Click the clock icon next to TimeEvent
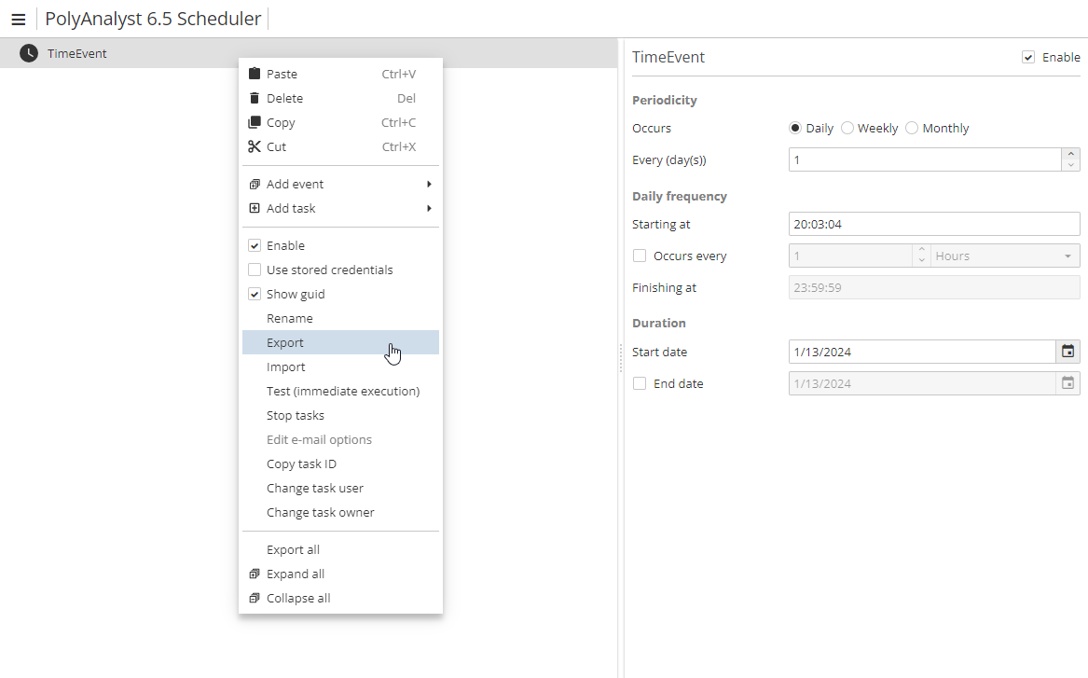Screen dimensions: 1088x678 (27, 53)
